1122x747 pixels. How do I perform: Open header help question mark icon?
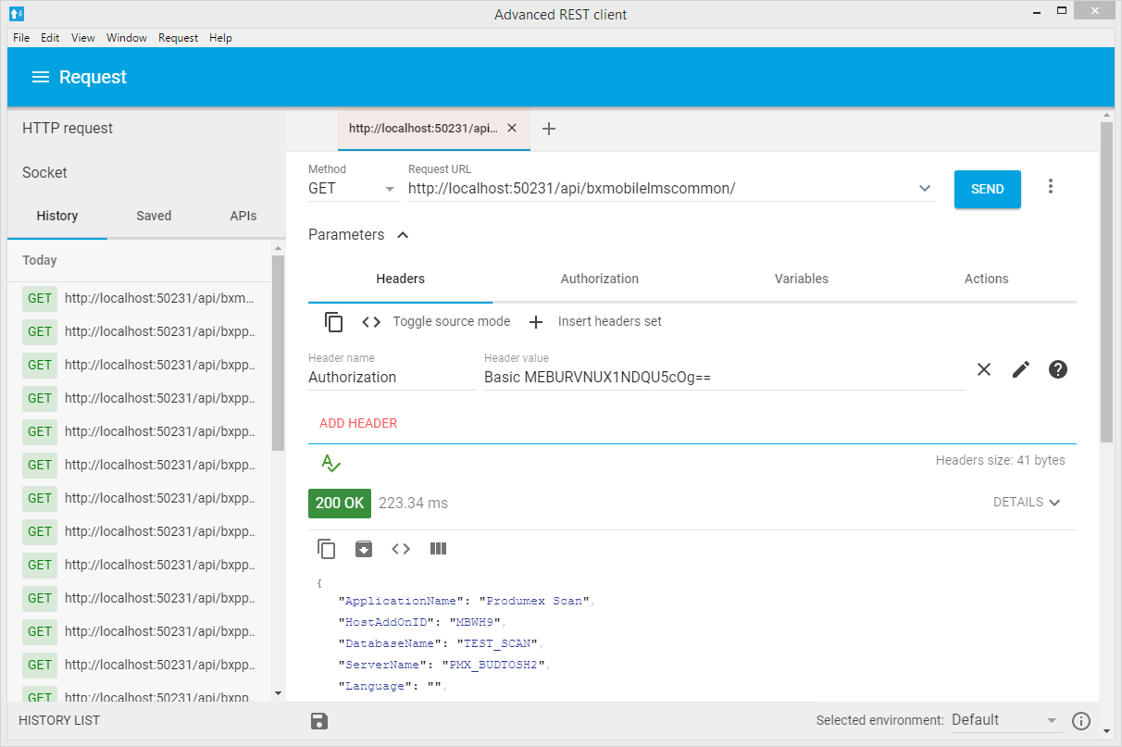1057,369
